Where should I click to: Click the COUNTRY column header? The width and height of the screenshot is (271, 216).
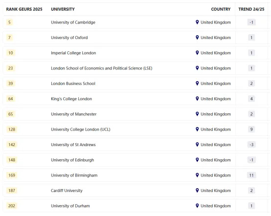coord(221,9)
